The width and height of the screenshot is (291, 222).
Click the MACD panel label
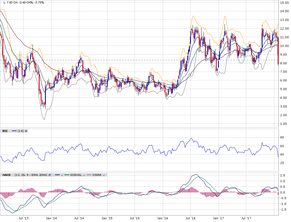pyautogui.click(x=6, y=175)
